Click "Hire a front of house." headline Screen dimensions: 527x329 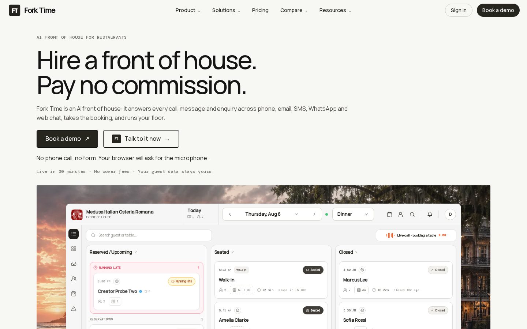(146, 60)
